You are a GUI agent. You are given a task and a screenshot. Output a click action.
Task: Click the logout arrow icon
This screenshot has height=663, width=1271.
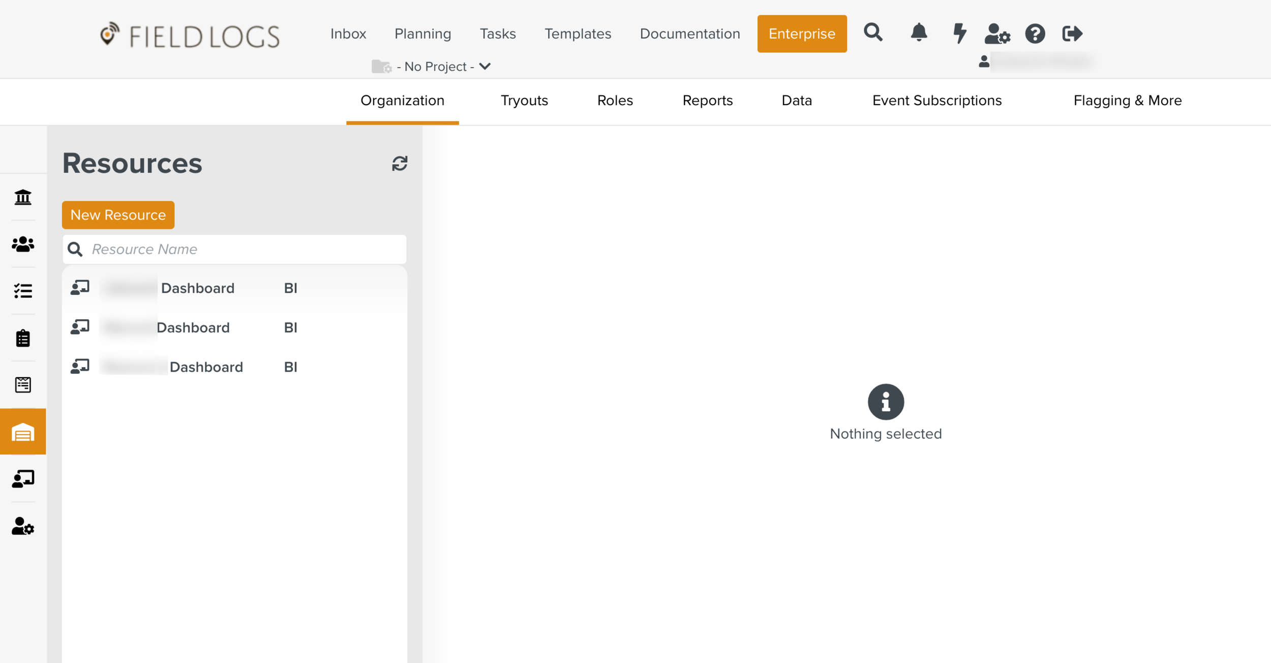1072,34
